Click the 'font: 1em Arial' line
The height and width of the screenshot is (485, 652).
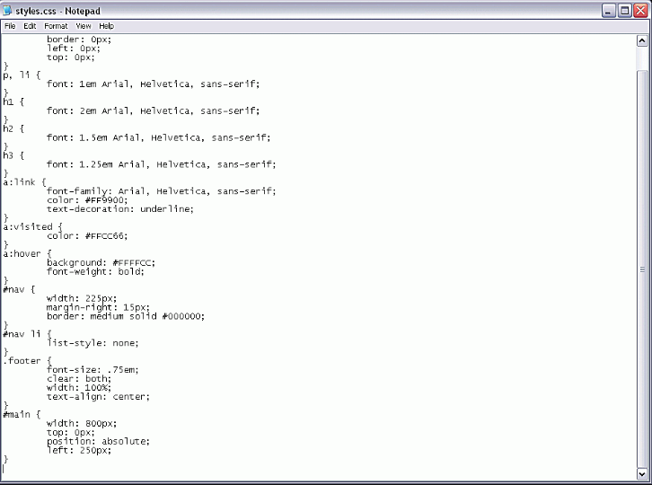(153, 84)
